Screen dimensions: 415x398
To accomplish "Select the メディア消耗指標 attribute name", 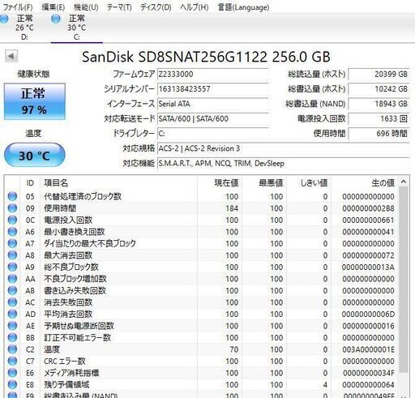I will click(71, 373).
